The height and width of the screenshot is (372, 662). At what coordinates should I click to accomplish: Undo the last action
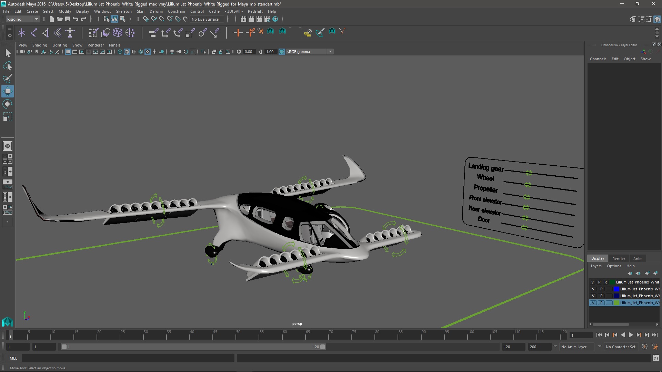(x=76, y=19)
